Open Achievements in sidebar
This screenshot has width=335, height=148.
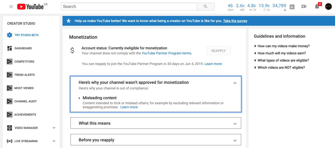[x=25, y=115]
